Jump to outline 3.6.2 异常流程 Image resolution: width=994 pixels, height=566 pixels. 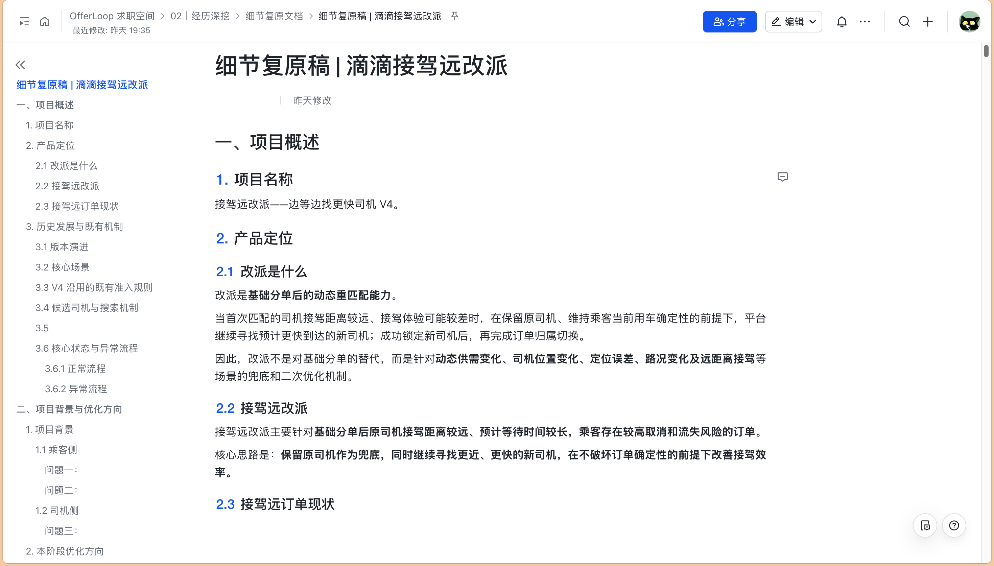click(x=76, y=389)
